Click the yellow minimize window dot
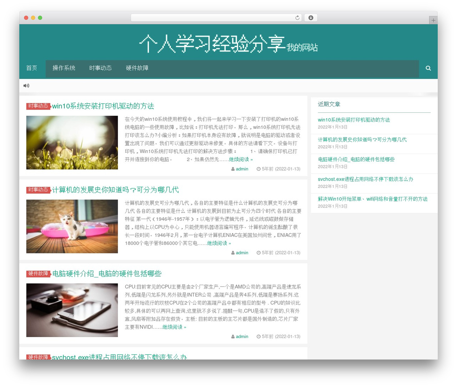The image size is (457, 387). [x=33, y=18]
